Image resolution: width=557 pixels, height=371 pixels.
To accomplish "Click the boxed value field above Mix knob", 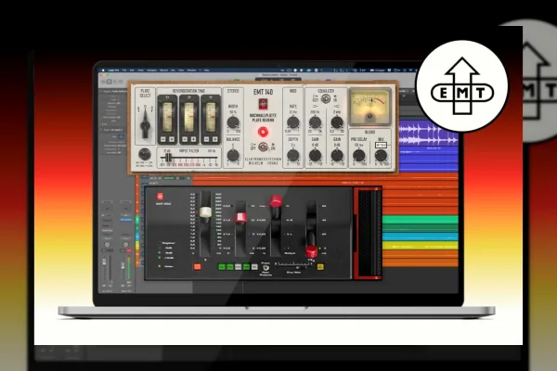I will pos(381,146).
